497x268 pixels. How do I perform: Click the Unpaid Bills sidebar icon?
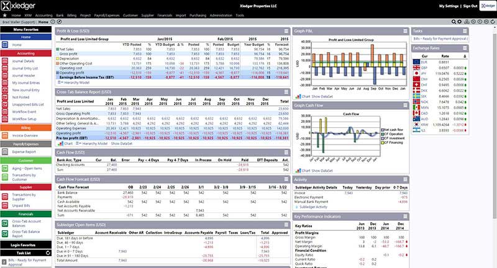pyautogui.click(x=5, y=205)
